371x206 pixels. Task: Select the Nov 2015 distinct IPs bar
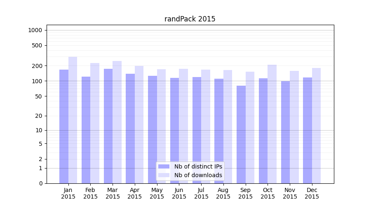tap(285, 132)
